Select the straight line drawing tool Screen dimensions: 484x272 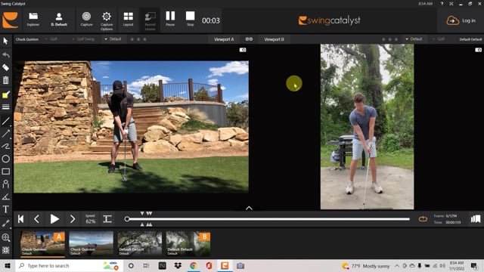5,121
